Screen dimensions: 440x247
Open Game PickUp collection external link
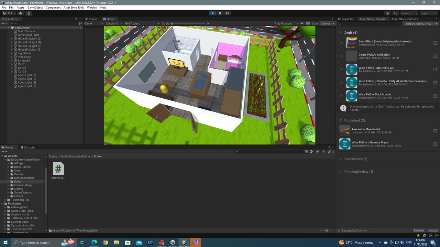pyautogui.click(x=435, y=56)
